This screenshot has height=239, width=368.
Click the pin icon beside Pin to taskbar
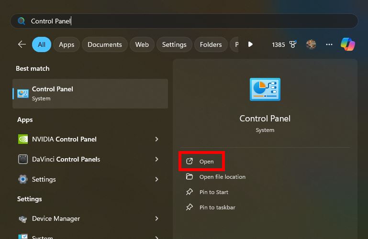coord(190,207)
